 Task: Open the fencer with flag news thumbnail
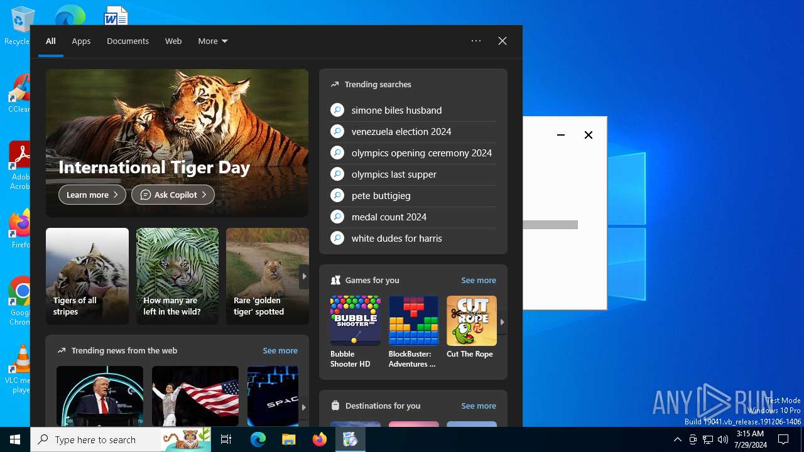(195, 396)
